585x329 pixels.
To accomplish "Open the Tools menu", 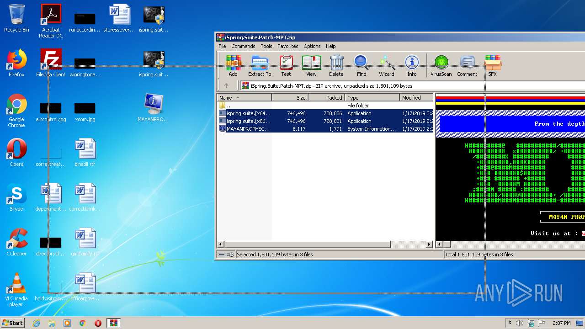I will click(x=266, y=46).
